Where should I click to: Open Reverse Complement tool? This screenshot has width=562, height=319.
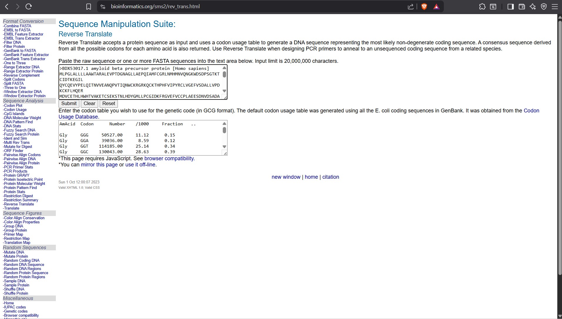pos(22,75)
